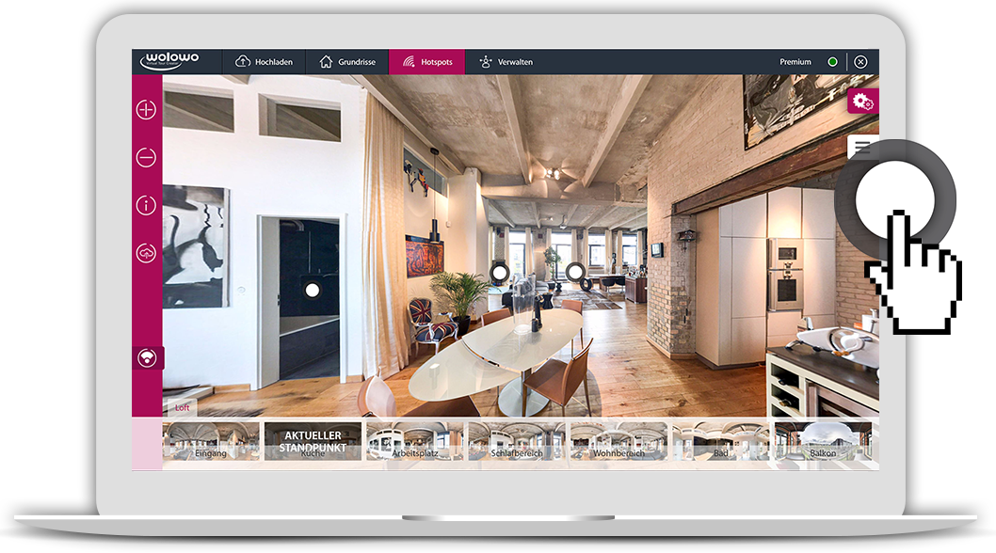Click the cloud upload sidebar icon
The width and height of the screenshot is (996, 553).
click(146, 253)
